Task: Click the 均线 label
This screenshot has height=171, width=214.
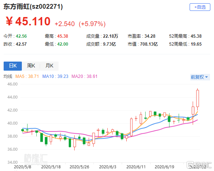Action: (8, 76)
